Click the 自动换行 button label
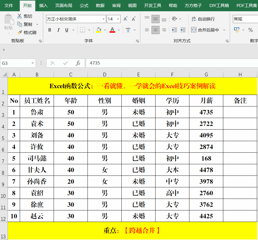The image size is (258, 240). [206, 19]
